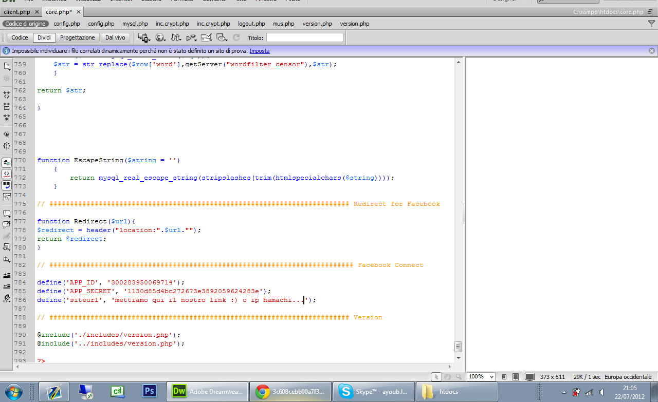Switch to client.php document tab
The height and width of the screenshot is (402, 658).
coord(17,11)
